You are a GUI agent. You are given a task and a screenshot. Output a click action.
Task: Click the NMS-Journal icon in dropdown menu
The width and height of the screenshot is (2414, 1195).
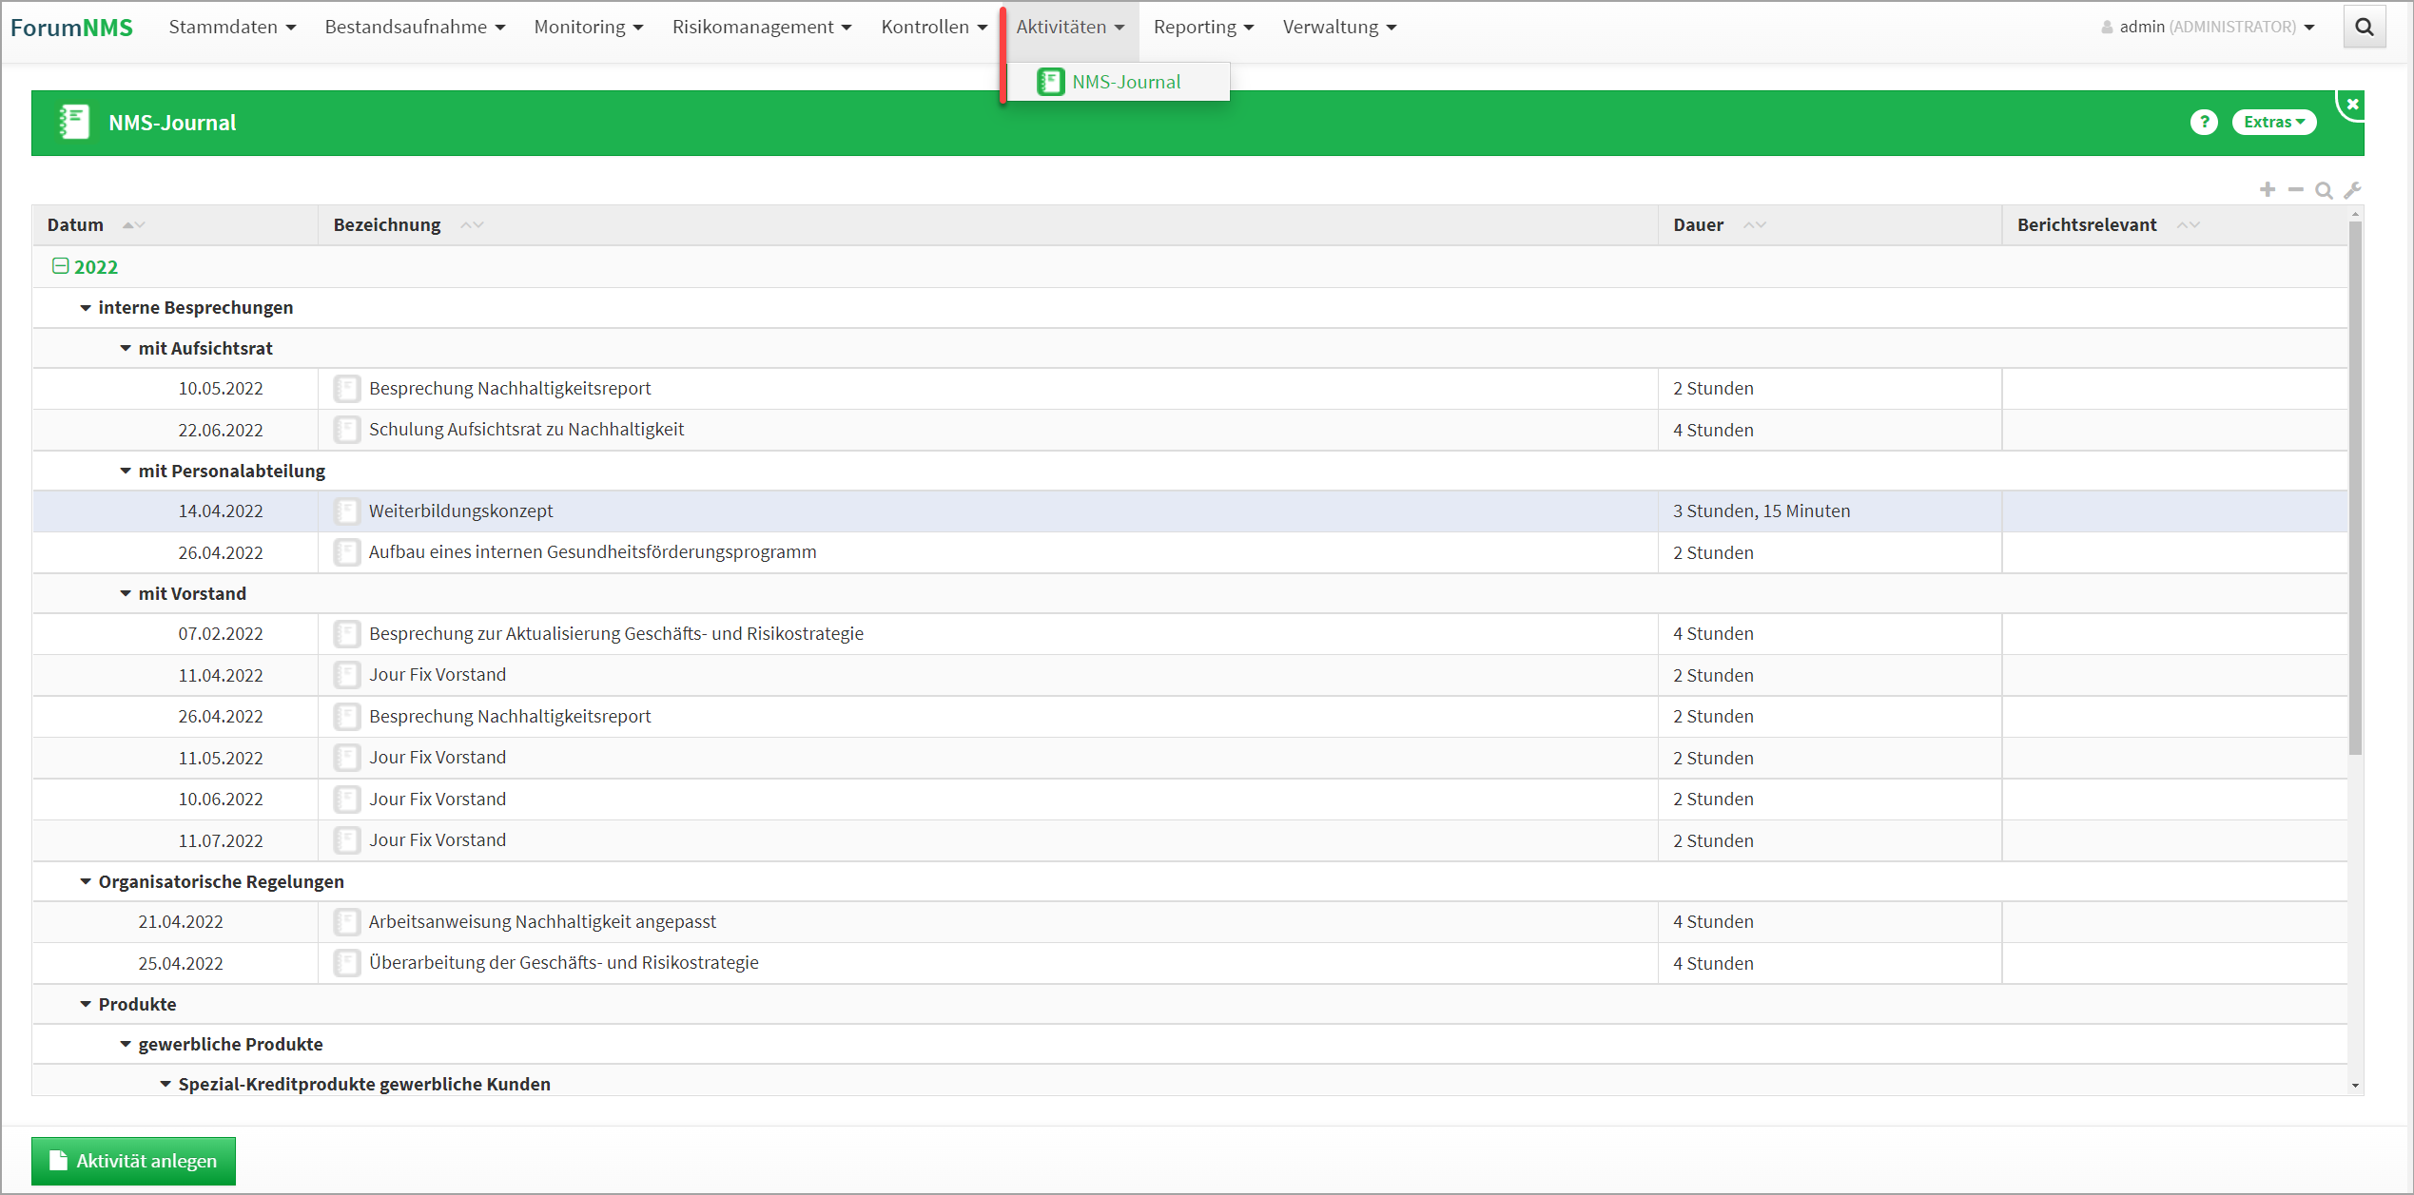click(x=1050, y=82)
